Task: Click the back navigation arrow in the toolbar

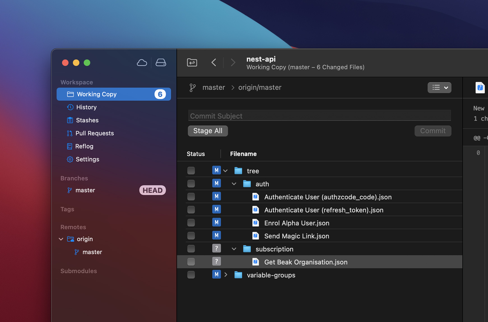Action: (214, 62)
